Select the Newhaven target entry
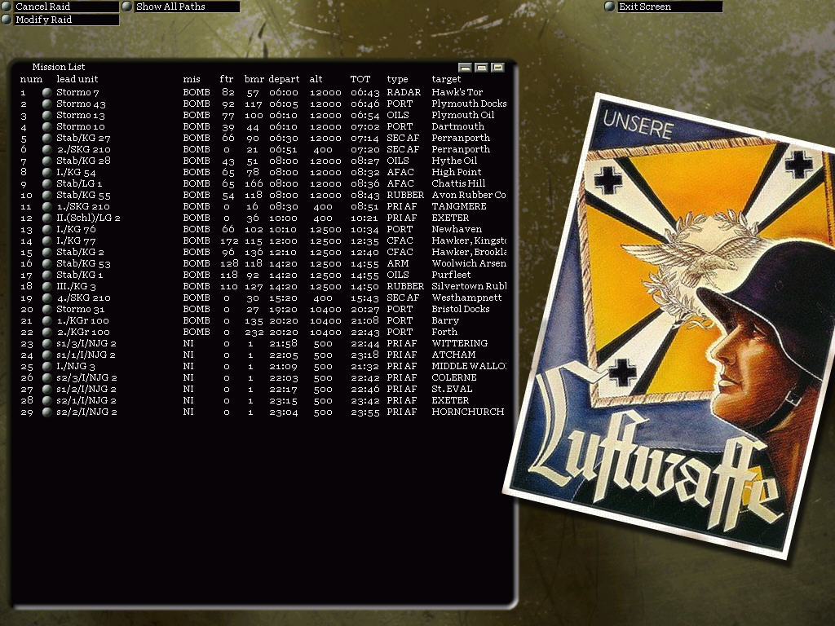The width and height of the screenshot is (835, 626). (457, 229)
